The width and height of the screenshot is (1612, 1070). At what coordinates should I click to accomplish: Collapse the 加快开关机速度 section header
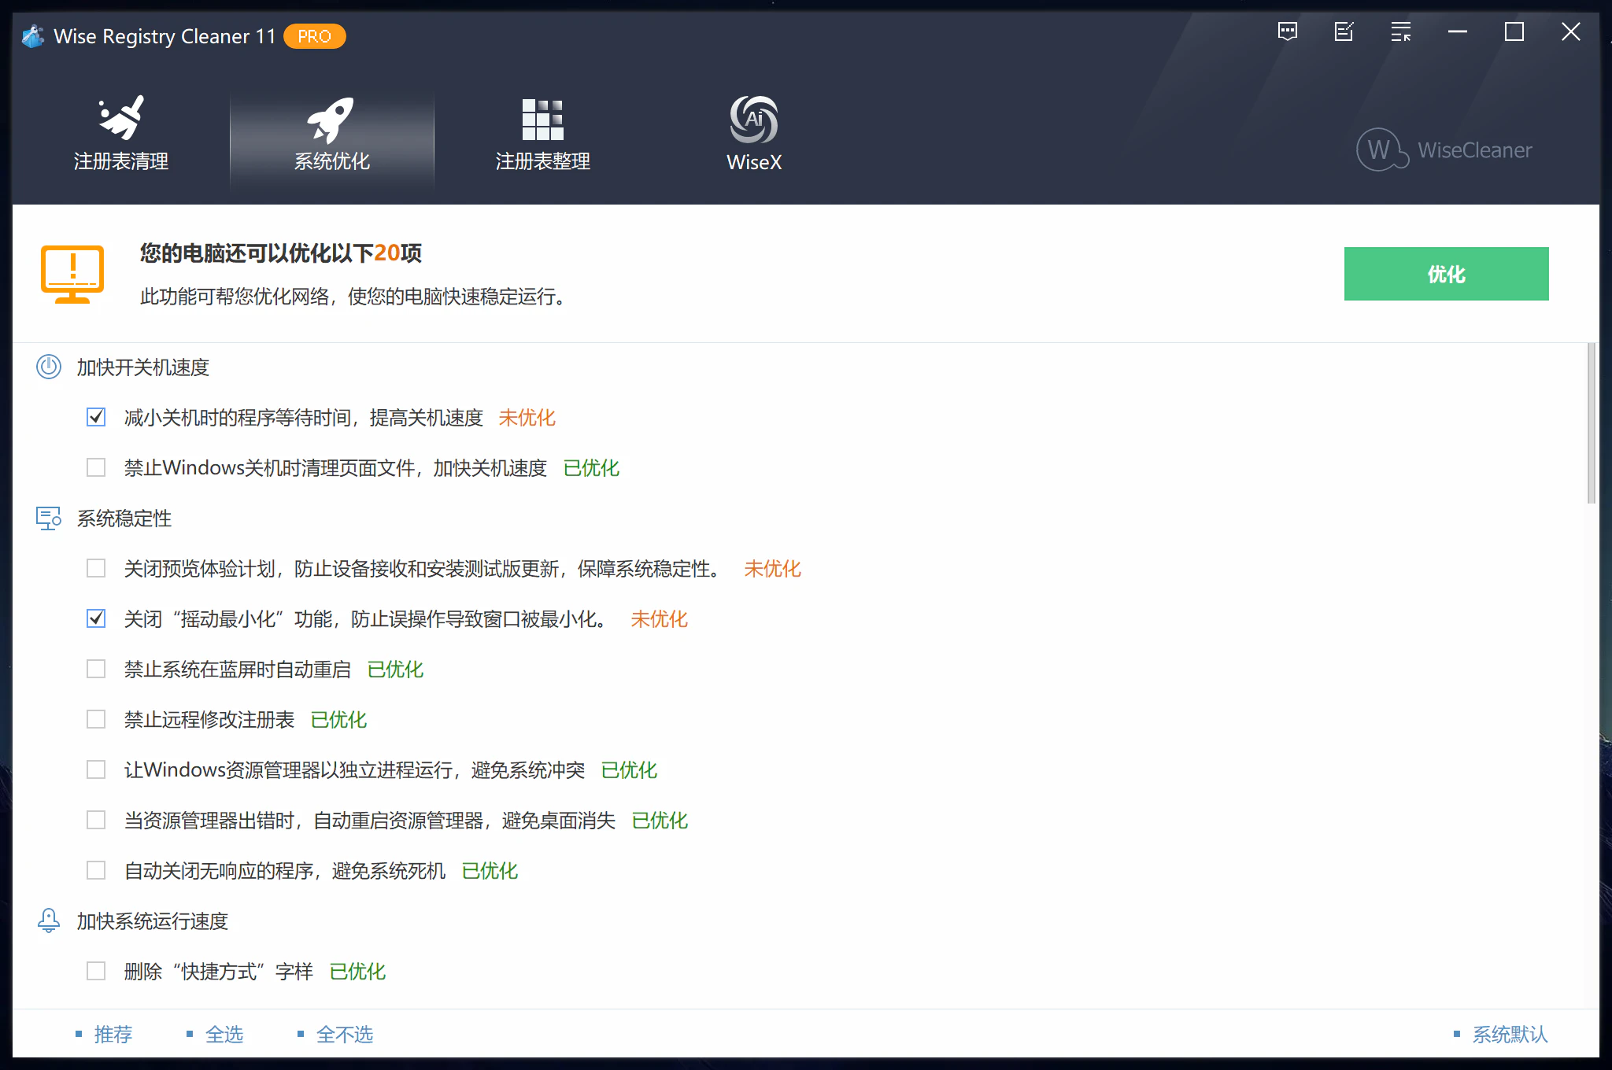click(142, 367)
